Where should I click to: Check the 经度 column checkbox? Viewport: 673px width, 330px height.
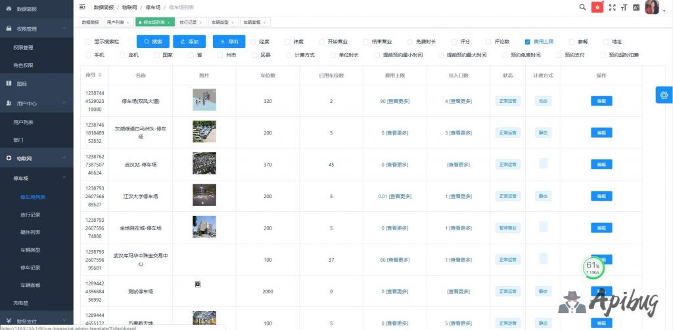coord(252,42)
